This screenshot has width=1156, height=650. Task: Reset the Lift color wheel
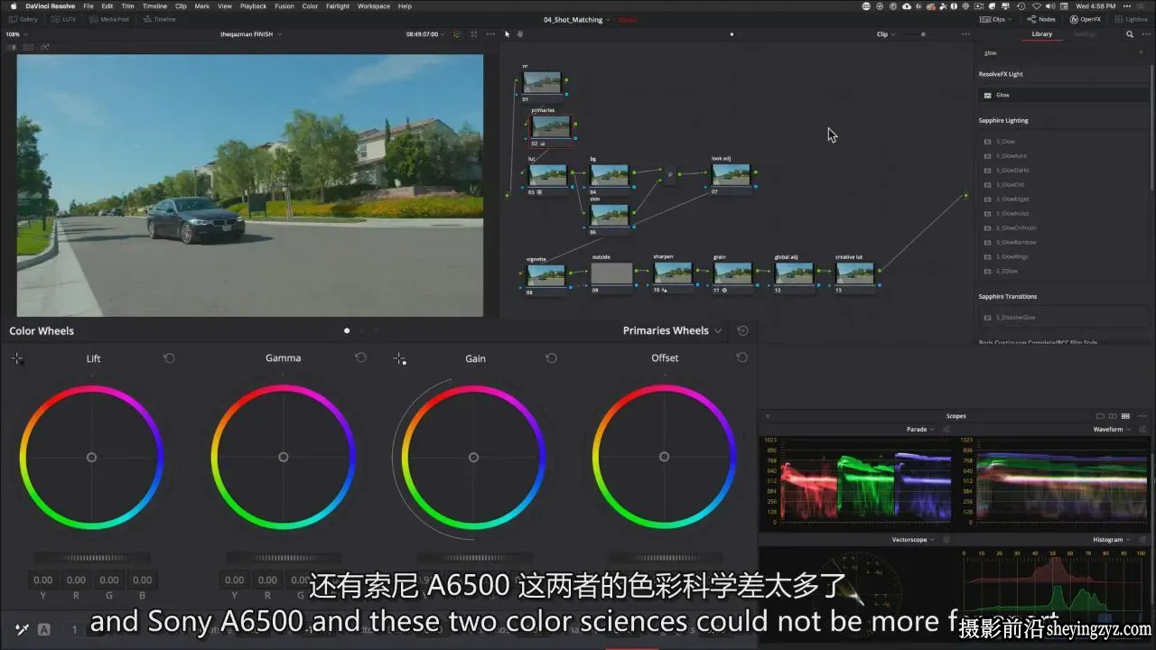tap(169, 358)
